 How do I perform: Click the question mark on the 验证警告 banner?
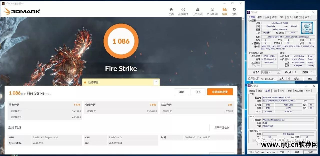pos(156,82)
